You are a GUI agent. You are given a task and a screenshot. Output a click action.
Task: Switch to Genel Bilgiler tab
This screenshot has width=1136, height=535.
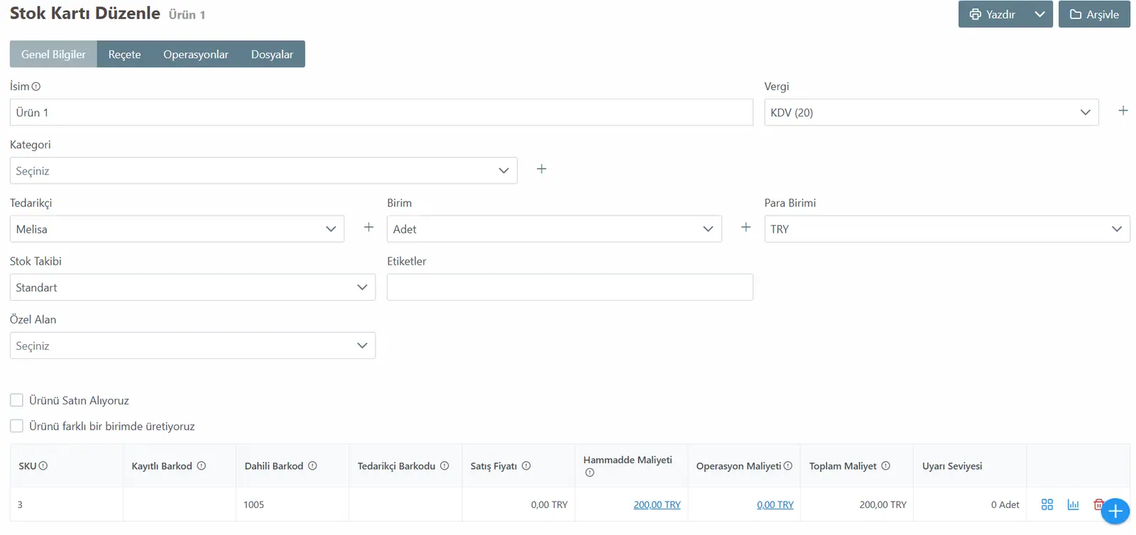[x=53, y=54]
